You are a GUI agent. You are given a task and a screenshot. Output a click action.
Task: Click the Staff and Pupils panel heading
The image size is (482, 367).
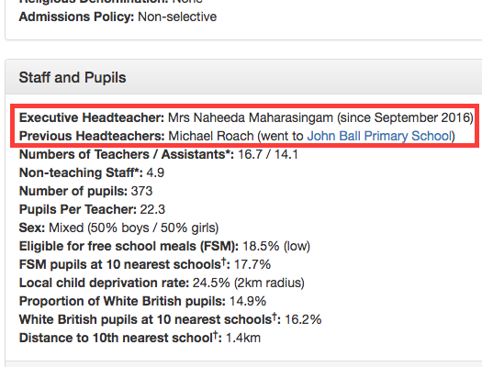[x=73, y=77]
